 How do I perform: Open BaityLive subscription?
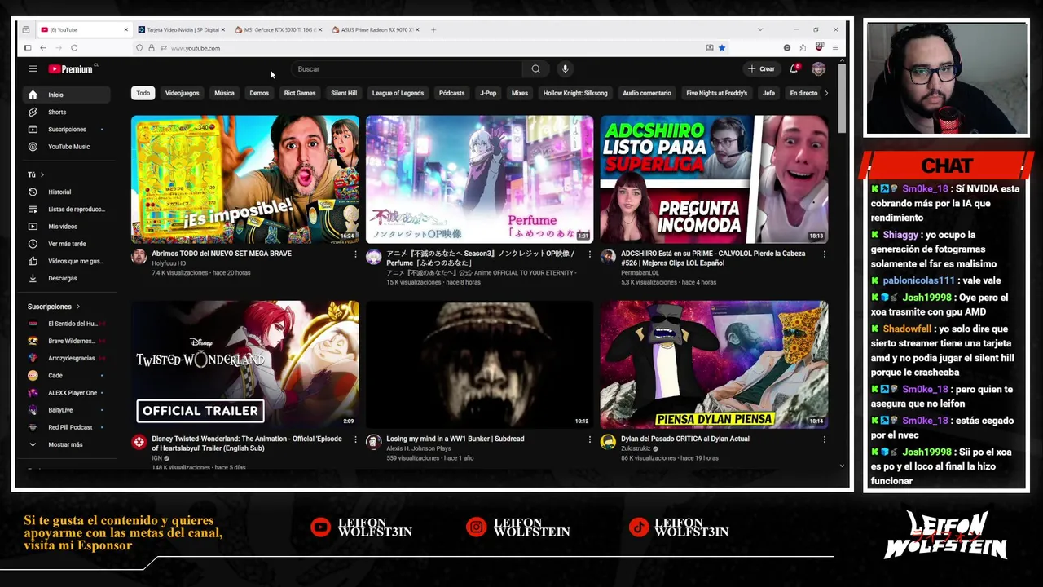(68, 410)
